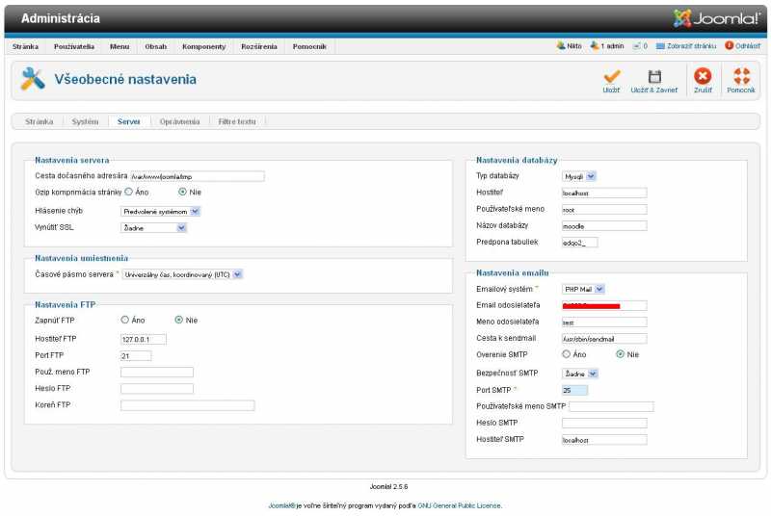
Task: Switch to the Systém tab
Action: click(x=85, y=122)
